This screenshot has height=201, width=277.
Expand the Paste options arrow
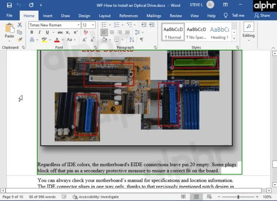(x=9, y=41)
